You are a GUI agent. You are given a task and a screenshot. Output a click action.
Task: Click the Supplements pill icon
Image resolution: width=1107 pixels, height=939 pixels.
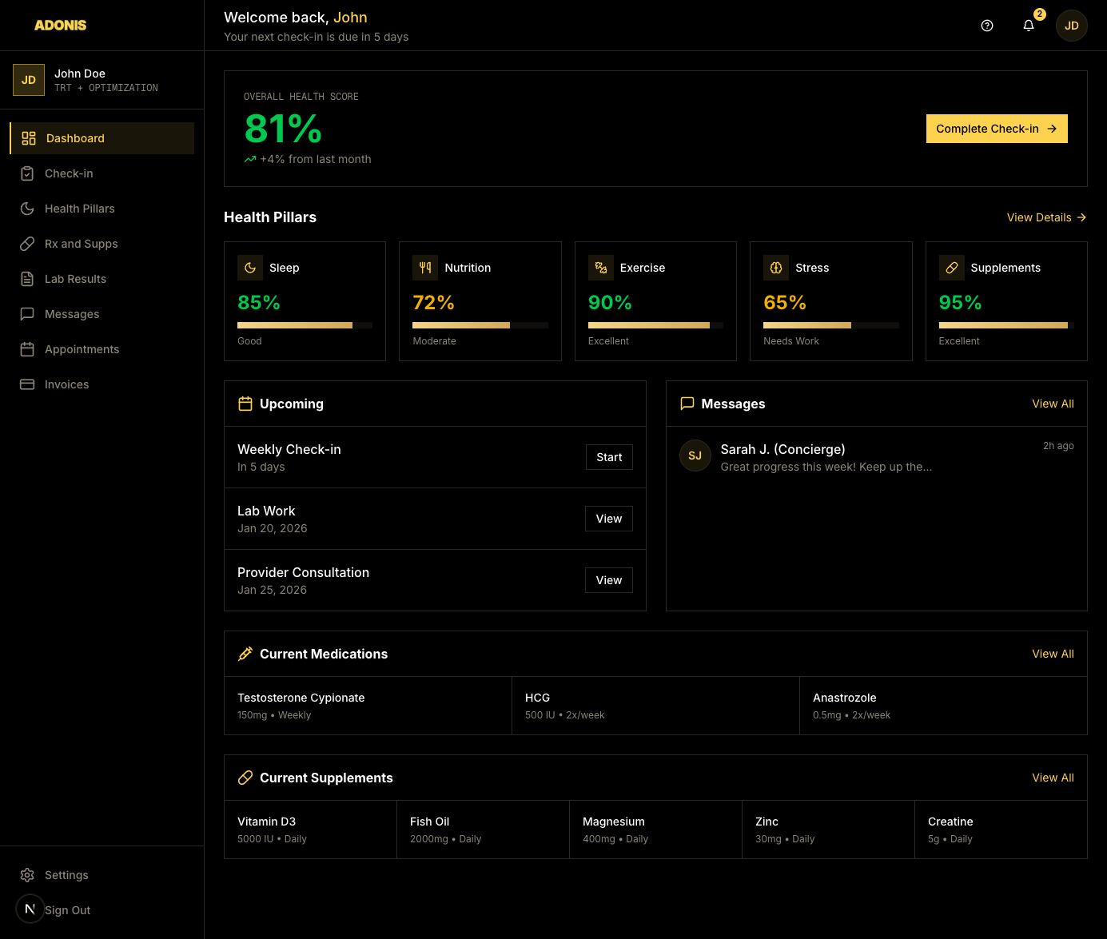point(952,268)
